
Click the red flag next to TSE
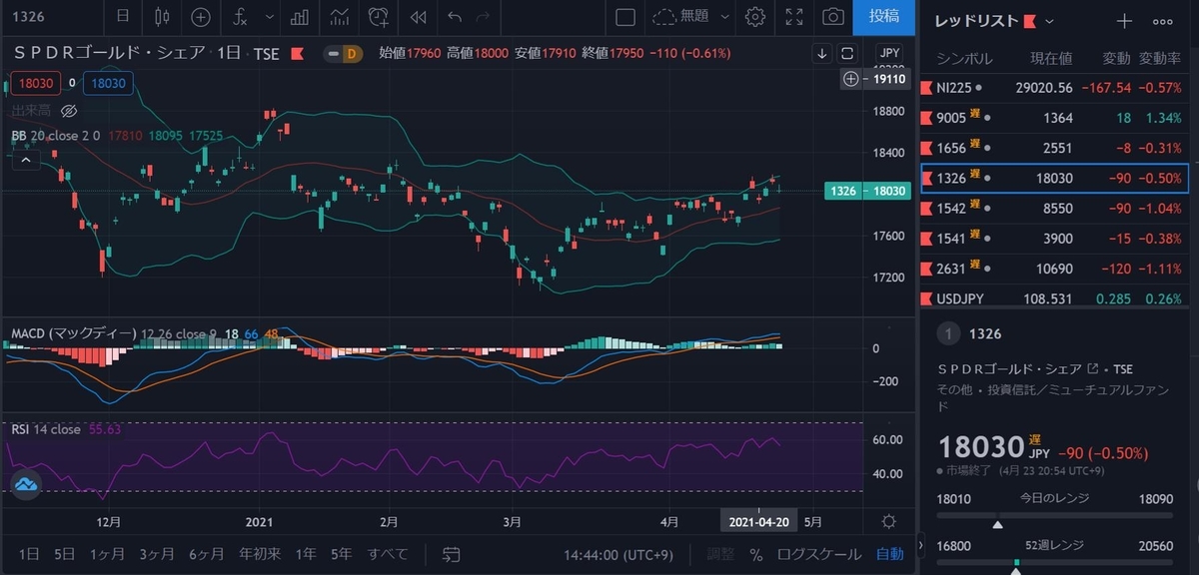(x=297, y=53)
